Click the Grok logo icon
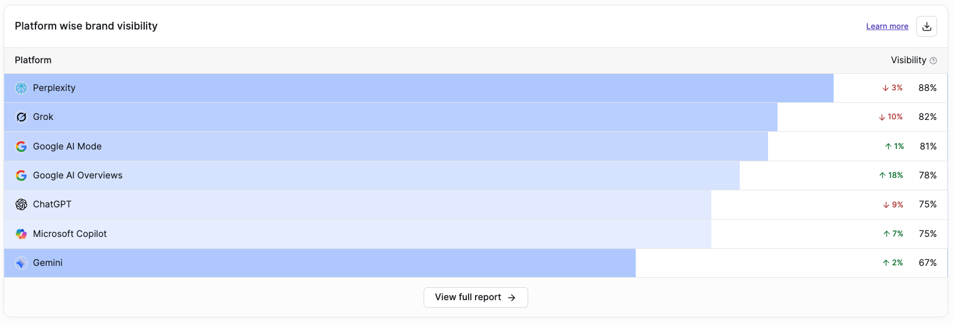Viewport: 953px width, 325px height. [21, 117]
